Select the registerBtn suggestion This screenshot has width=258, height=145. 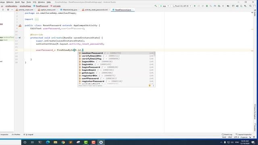click(x=117, y=76)
